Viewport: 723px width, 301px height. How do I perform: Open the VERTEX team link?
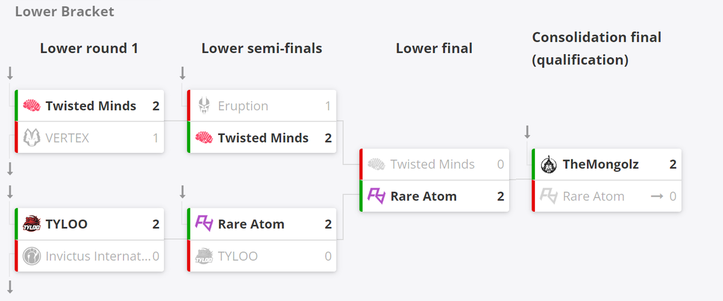pyautogui.click(x=67, y=138)
